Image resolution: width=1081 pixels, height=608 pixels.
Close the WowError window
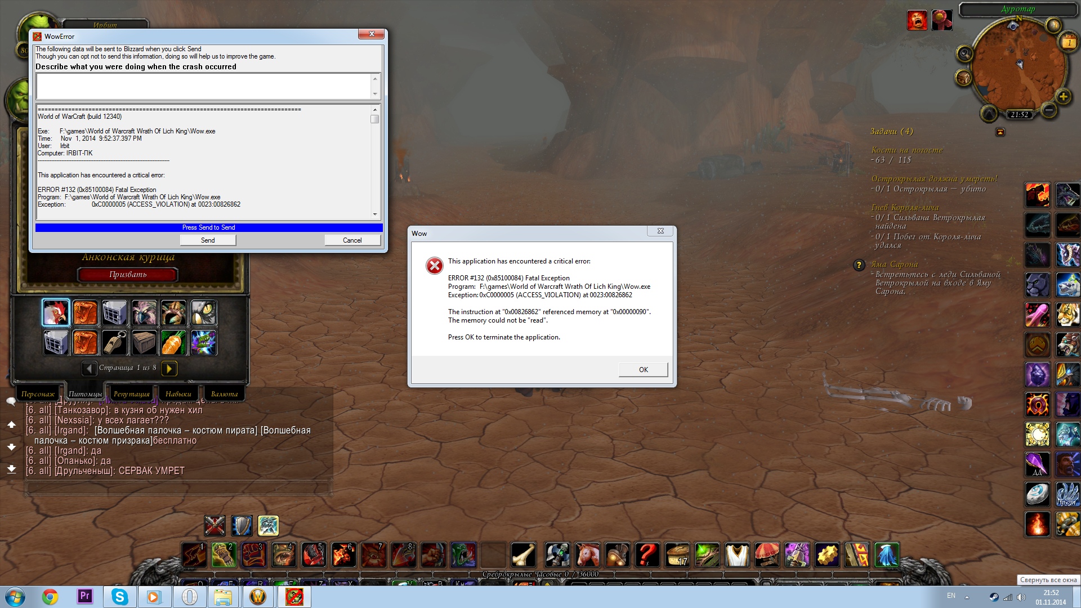372,34
